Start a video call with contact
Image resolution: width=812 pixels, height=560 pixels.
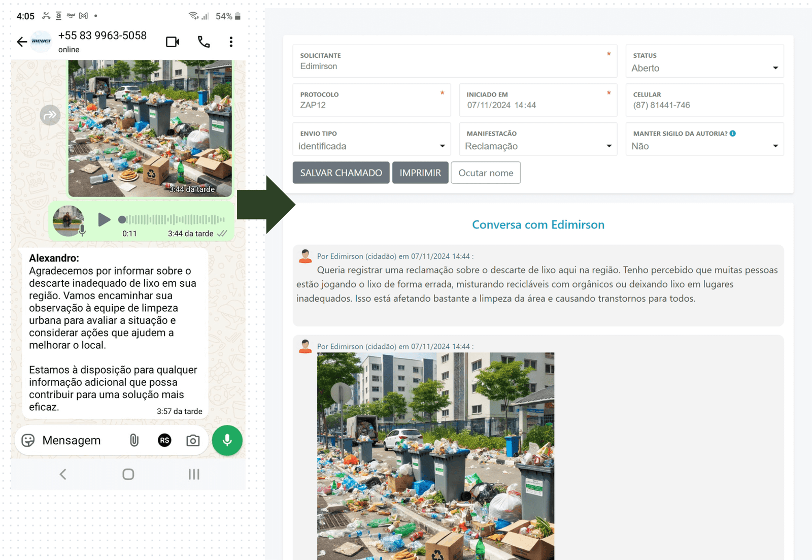point(173,42)
